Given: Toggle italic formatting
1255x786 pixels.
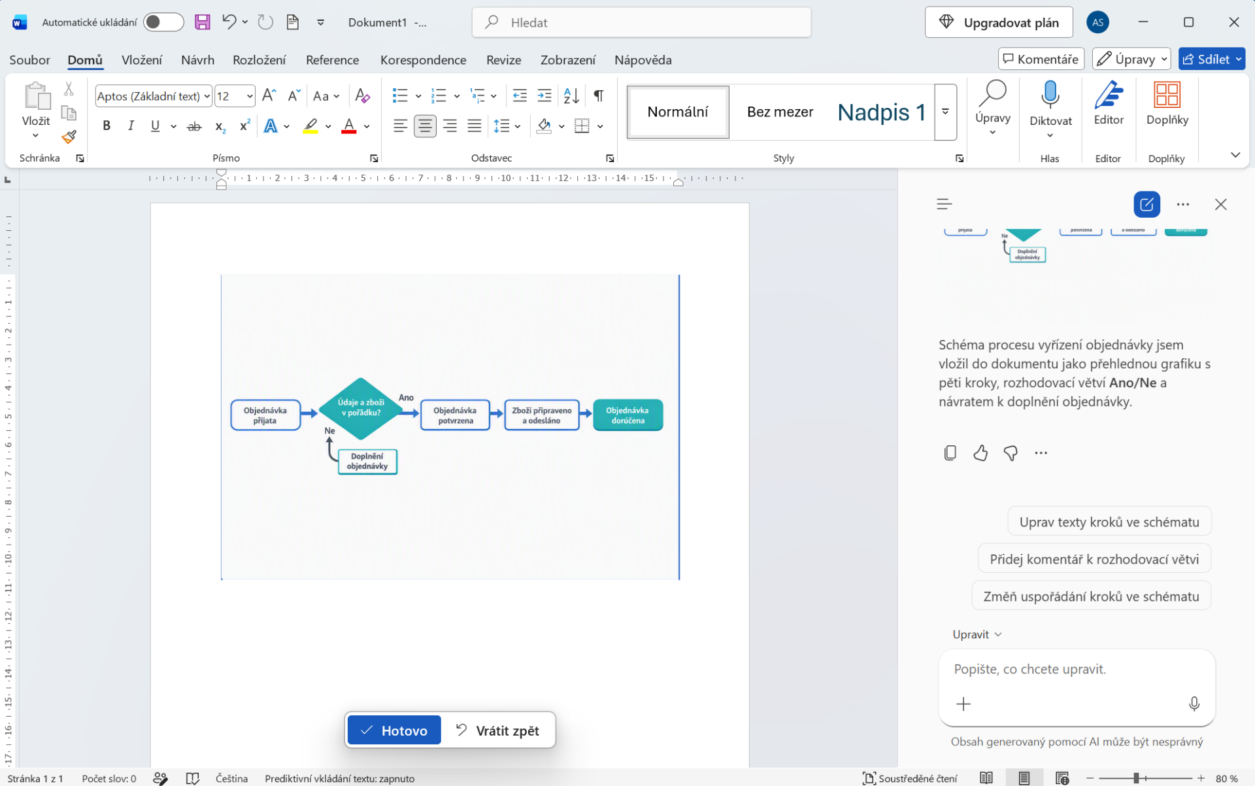Looking at the screenshot, I should coord(131,126).
